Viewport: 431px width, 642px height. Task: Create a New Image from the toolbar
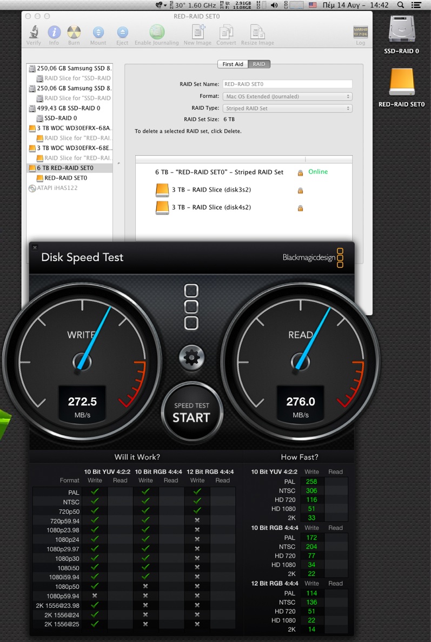pos(198,32)
